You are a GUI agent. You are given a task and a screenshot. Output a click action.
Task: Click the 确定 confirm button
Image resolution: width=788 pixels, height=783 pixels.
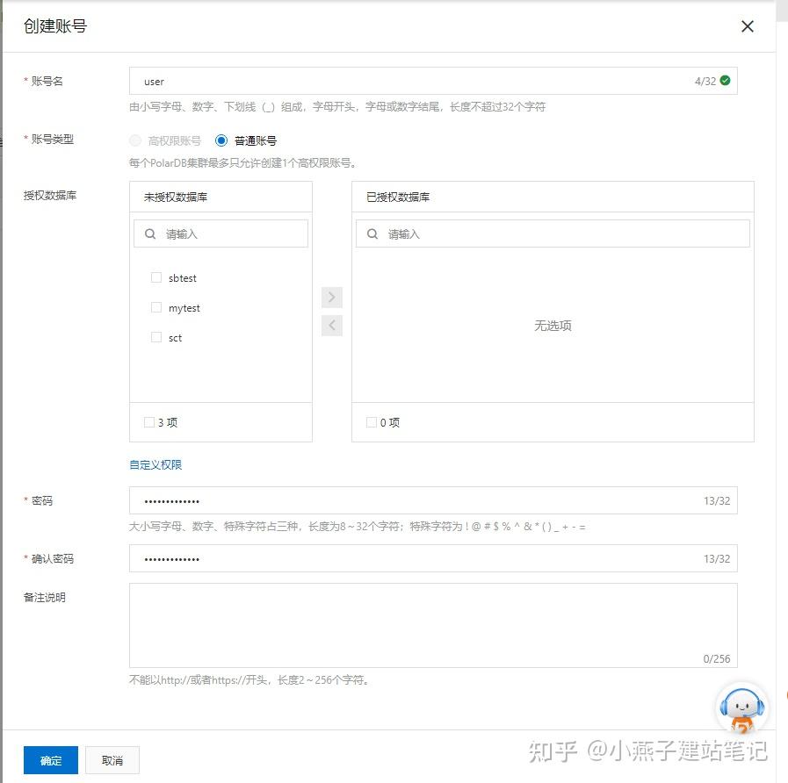[50, 760]
